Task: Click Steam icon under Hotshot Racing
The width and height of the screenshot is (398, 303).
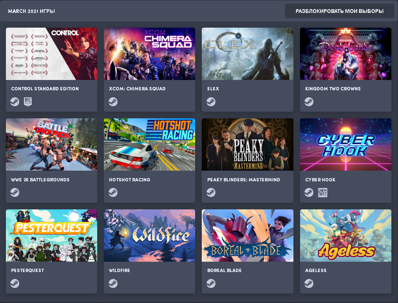Action: pos(113,192)
